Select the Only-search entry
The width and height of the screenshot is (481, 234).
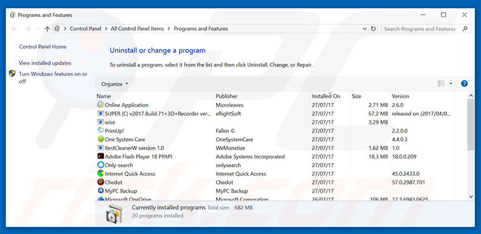[119, 165]
